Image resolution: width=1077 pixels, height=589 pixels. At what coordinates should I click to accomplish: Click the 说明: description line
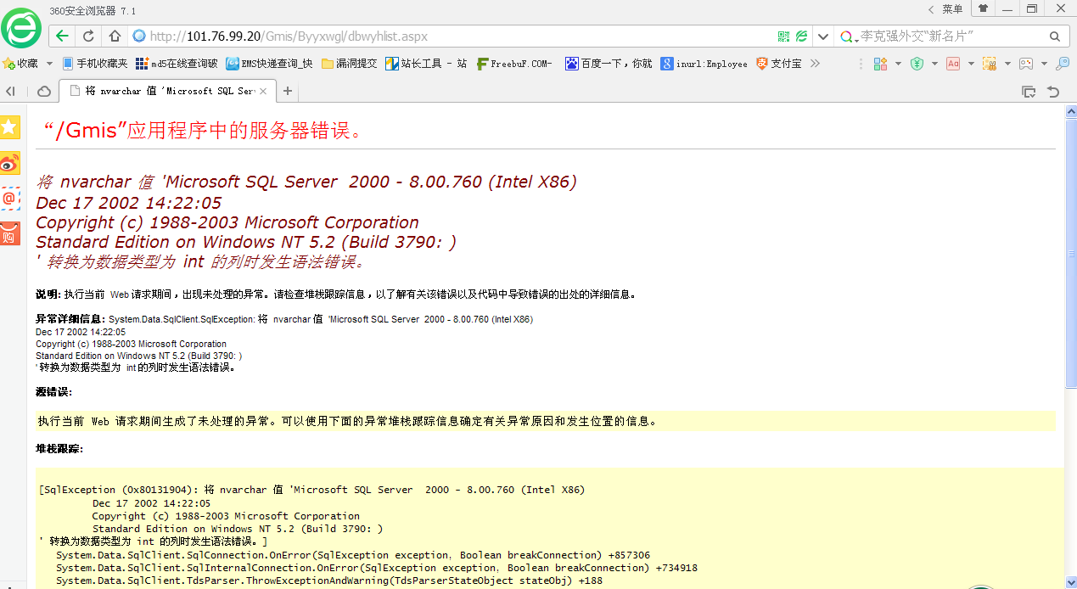(336, 294)
